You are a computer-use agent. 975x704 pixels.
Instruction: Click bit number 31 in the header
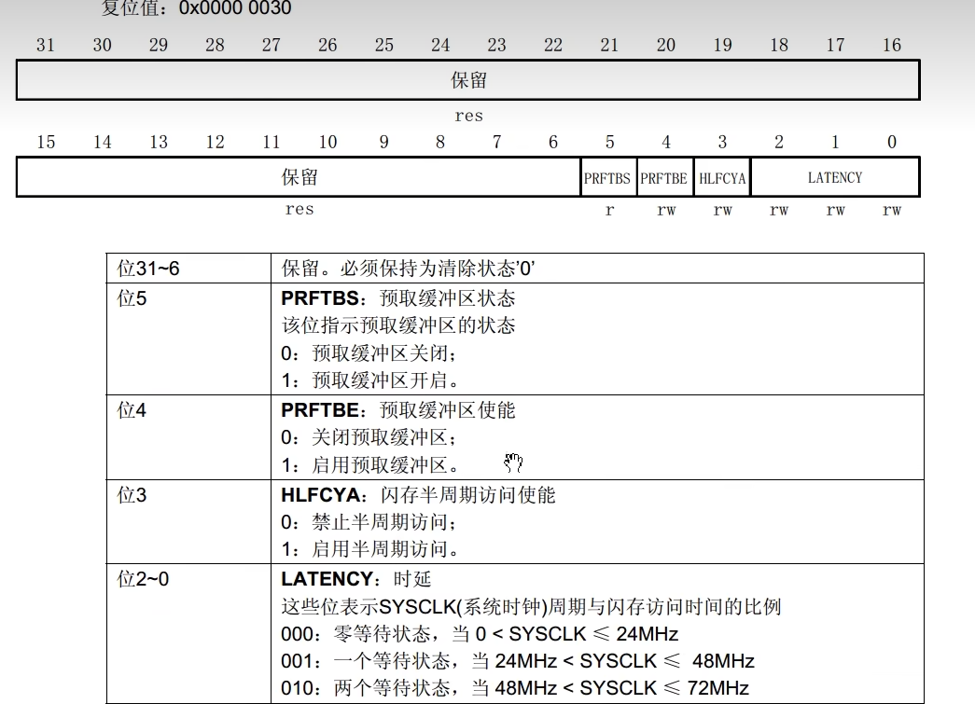[x=46, y=46]
